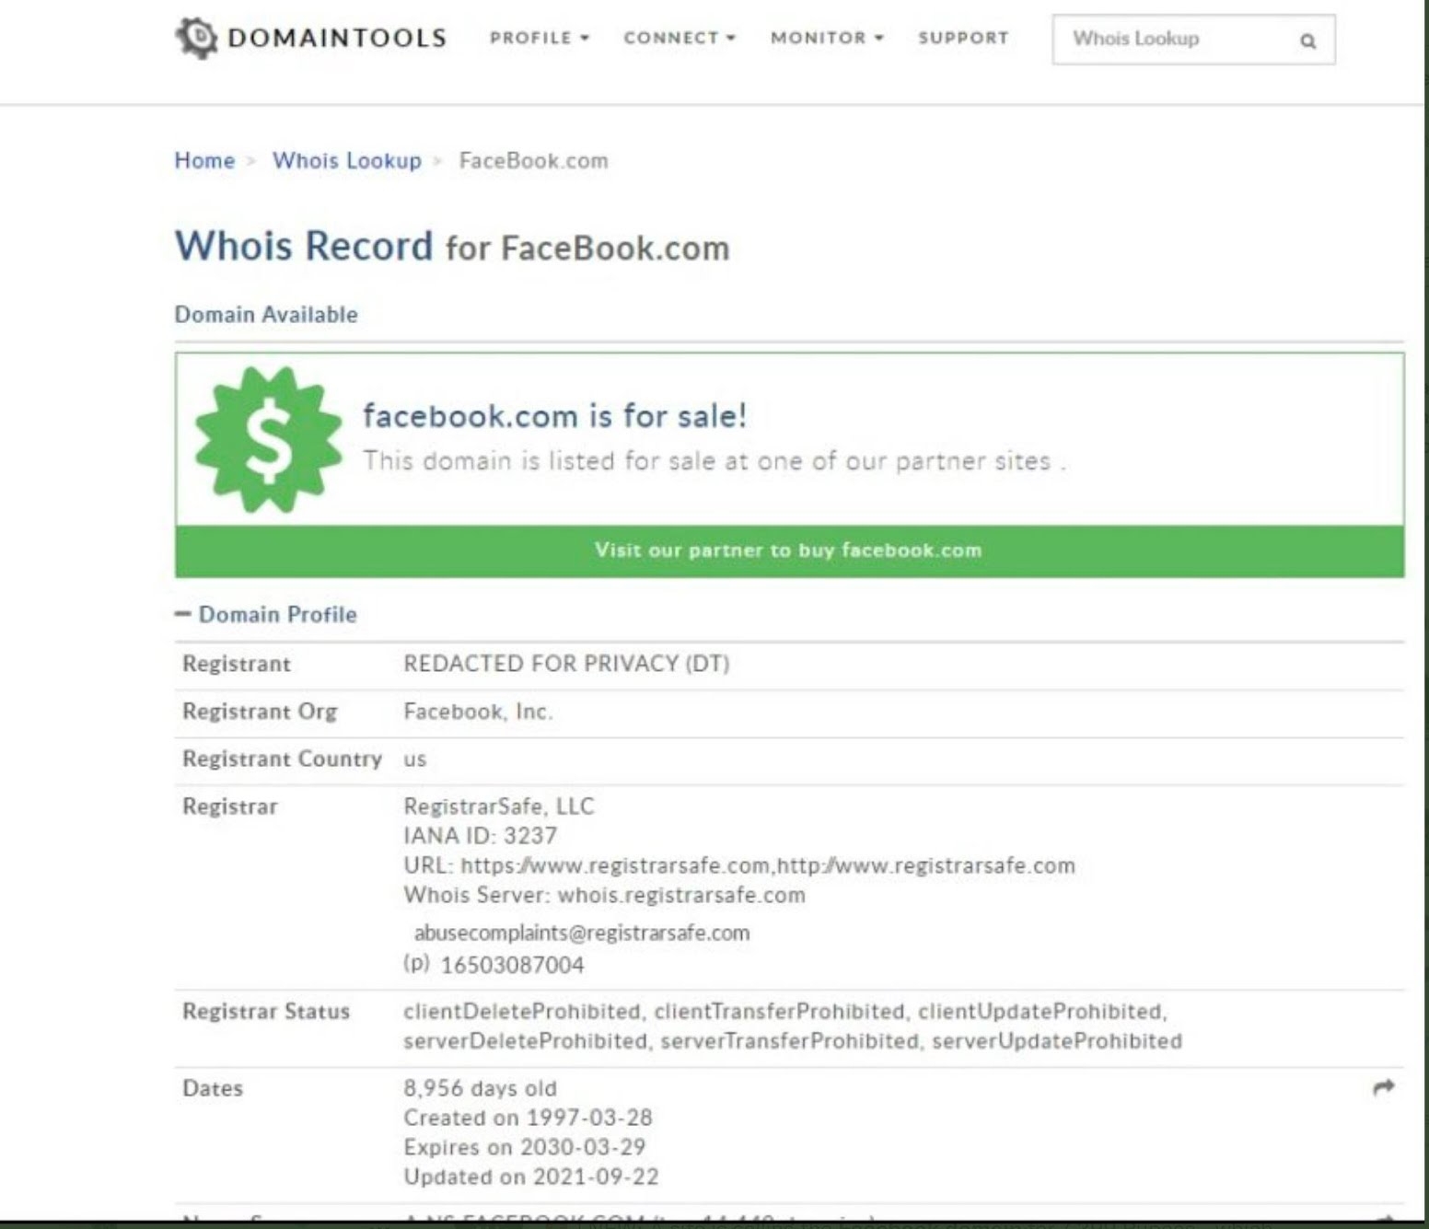
Task: Click the DOMAINTOOLS brand text
Action: [337, 38]
